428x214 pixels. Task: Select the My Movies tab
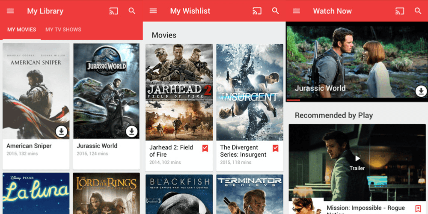point(22,30)
